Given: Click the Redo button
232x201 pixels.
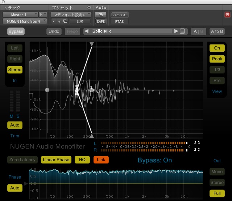Looking at the screenshot, I should (x=72, y=31).
